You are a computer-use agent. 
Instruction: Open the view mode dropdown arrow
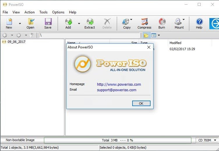tap(159, 35)
